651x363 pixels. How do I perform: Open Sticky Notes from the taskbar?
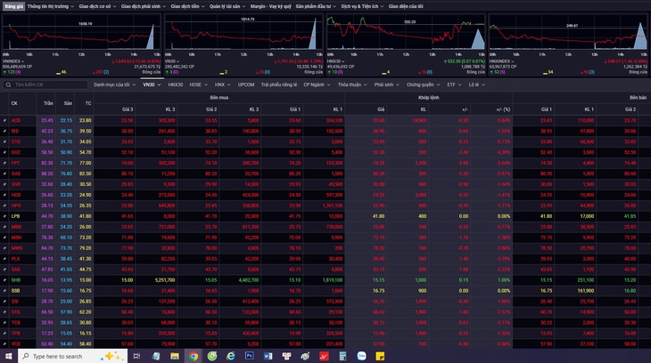click(x=380, y=356)
